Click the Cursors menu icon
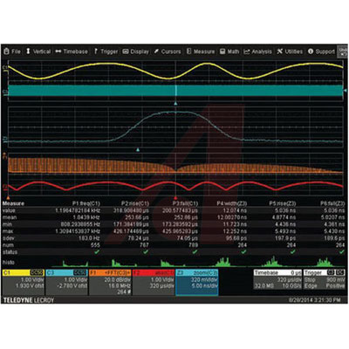The width and height of the screenshot is (349, 349). click(x=156, y=51)
